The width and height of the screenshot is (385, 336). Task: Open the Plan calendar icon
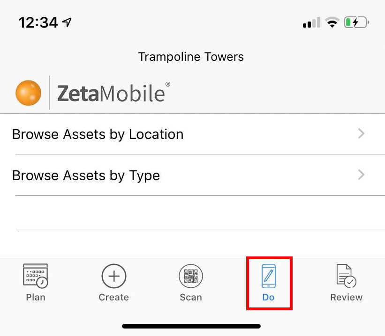35,276
